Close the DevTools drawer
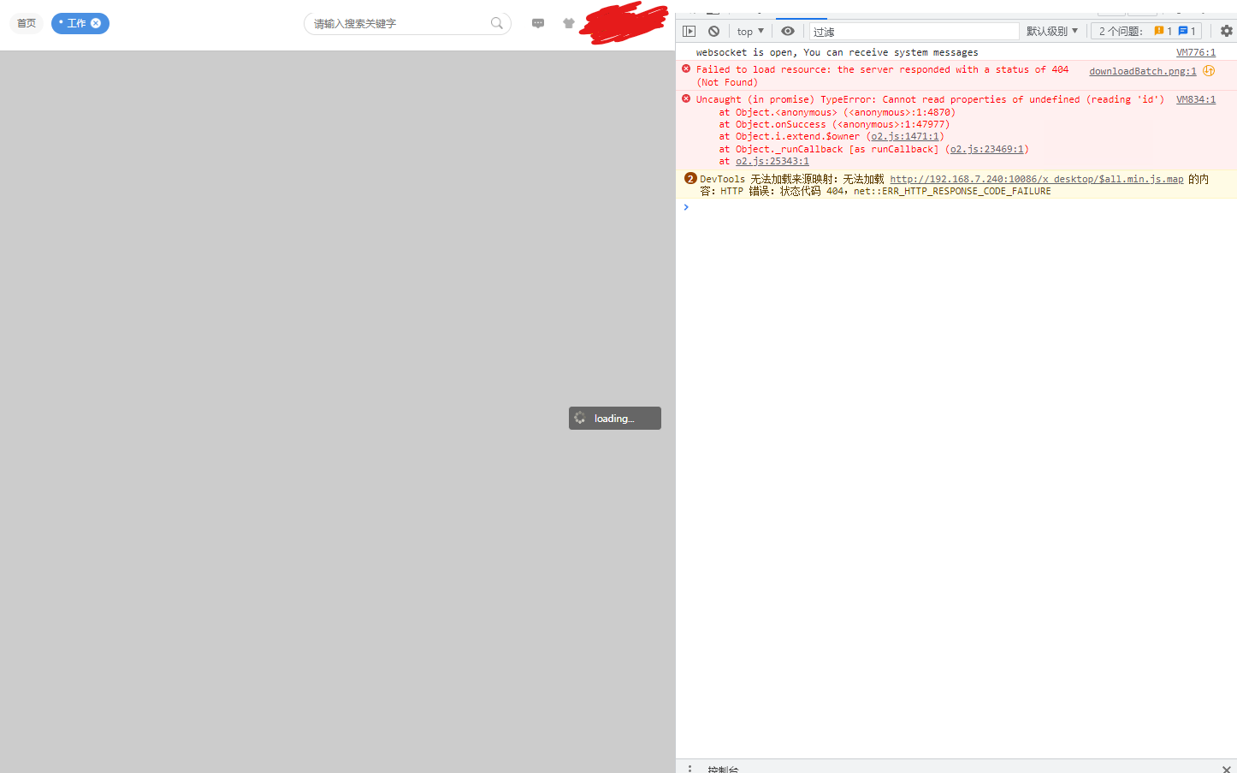This screenshot has height=773, width=1237. tap(1227, 769)
